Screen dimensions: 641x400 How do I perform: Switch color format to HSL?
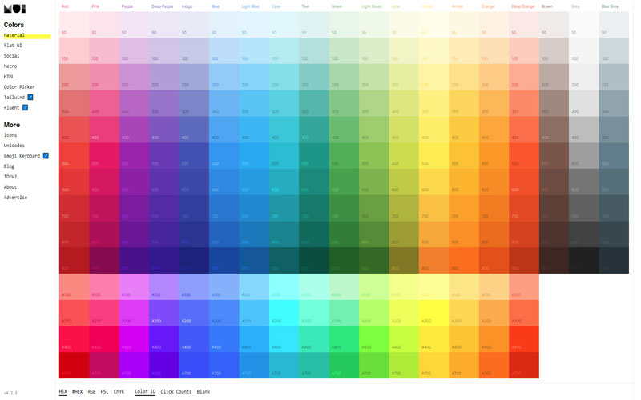(105, 391)
